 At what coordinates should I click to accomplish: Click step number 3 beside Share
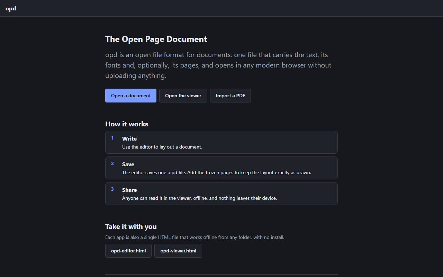pyautogui.click(x=112, y=189)
